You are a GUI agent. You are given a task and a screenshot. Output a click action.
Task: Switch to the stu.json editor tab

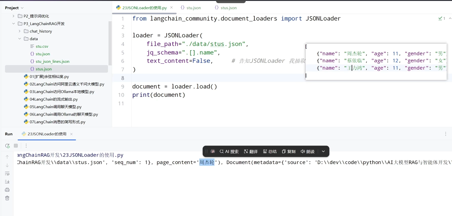[x=191, y=8]
